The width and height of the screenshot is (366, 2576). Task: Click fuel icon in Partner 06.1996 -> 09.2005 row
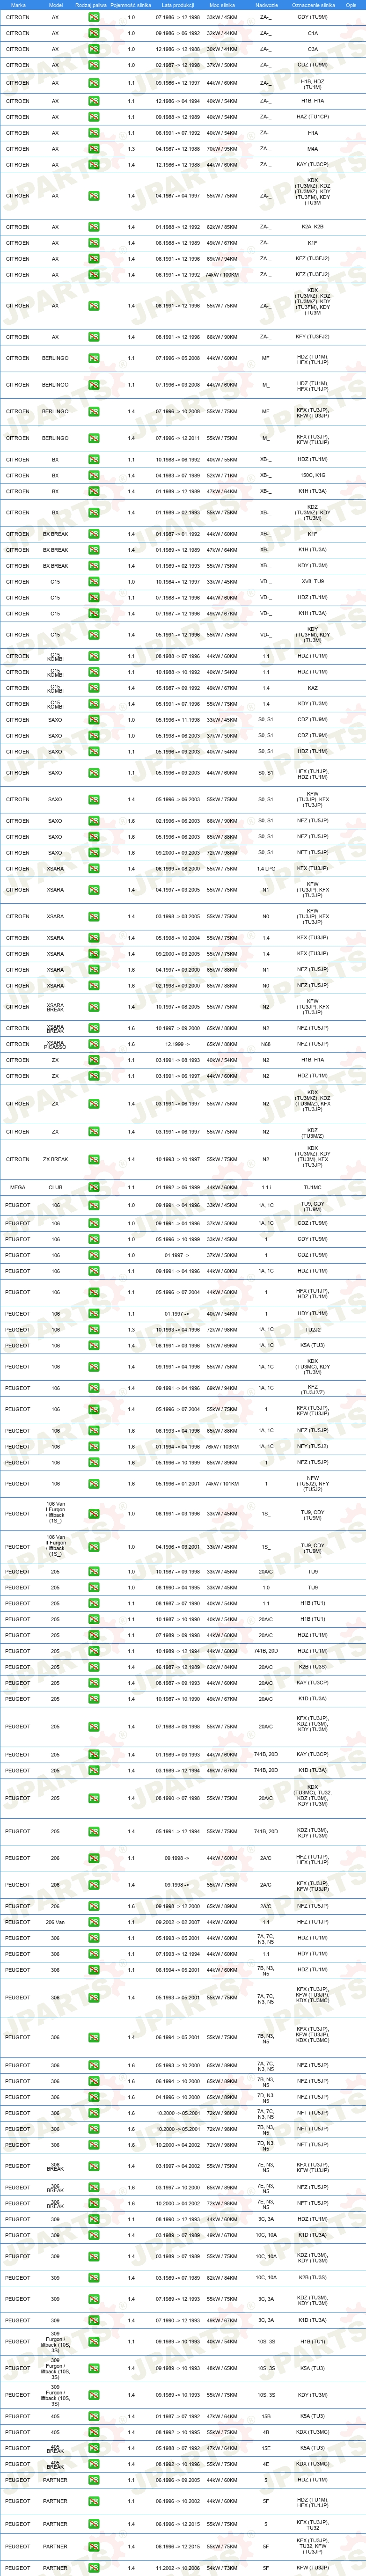tap(94, 2480)
